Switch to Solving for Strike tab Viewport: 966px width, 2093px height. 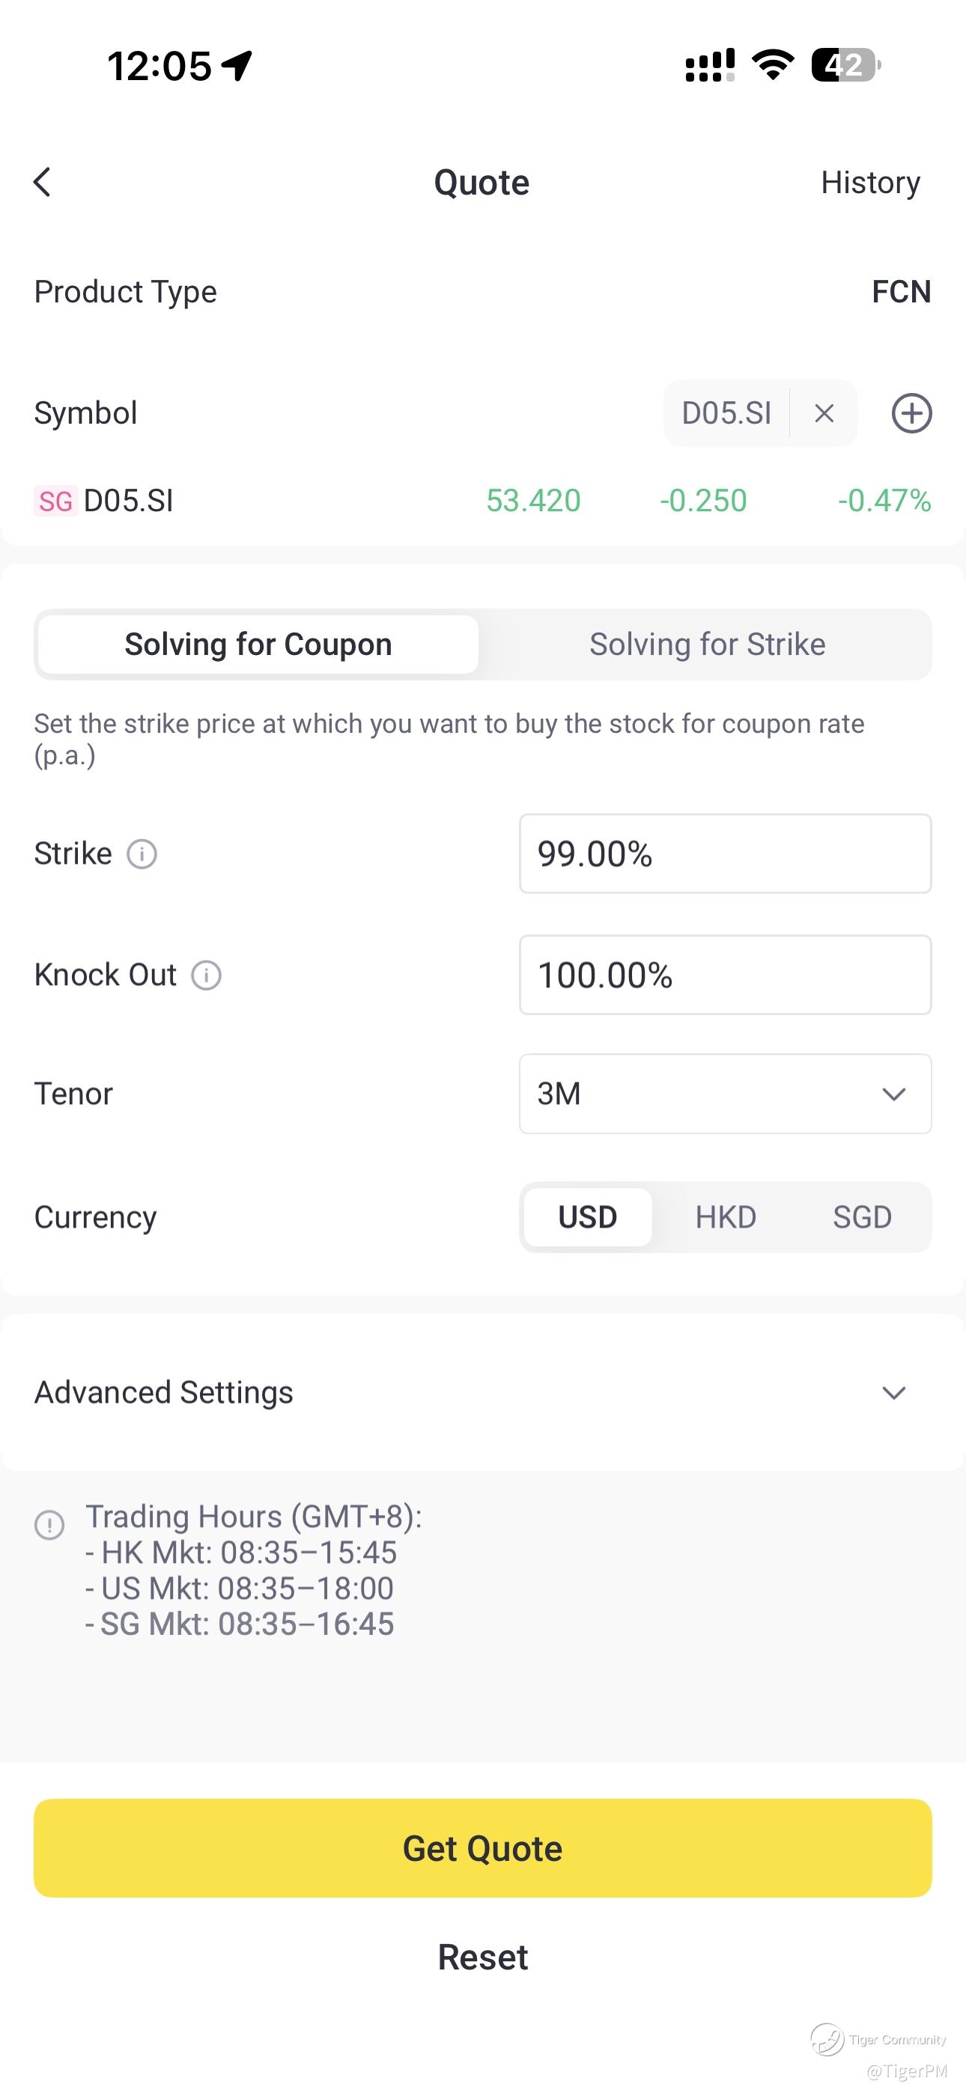click(x=707, y=645)
